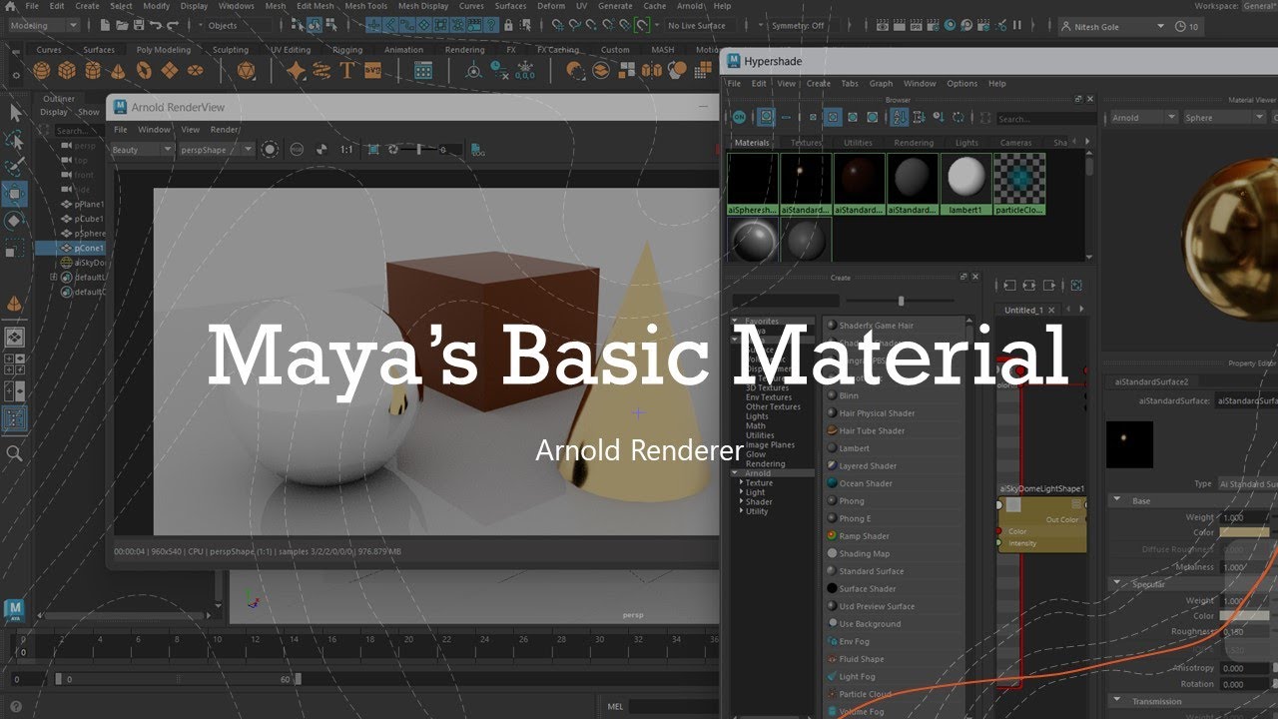Click the Specular Color swatch
The height and width of the screenshot is (719, 1278).
point(1244,616)
